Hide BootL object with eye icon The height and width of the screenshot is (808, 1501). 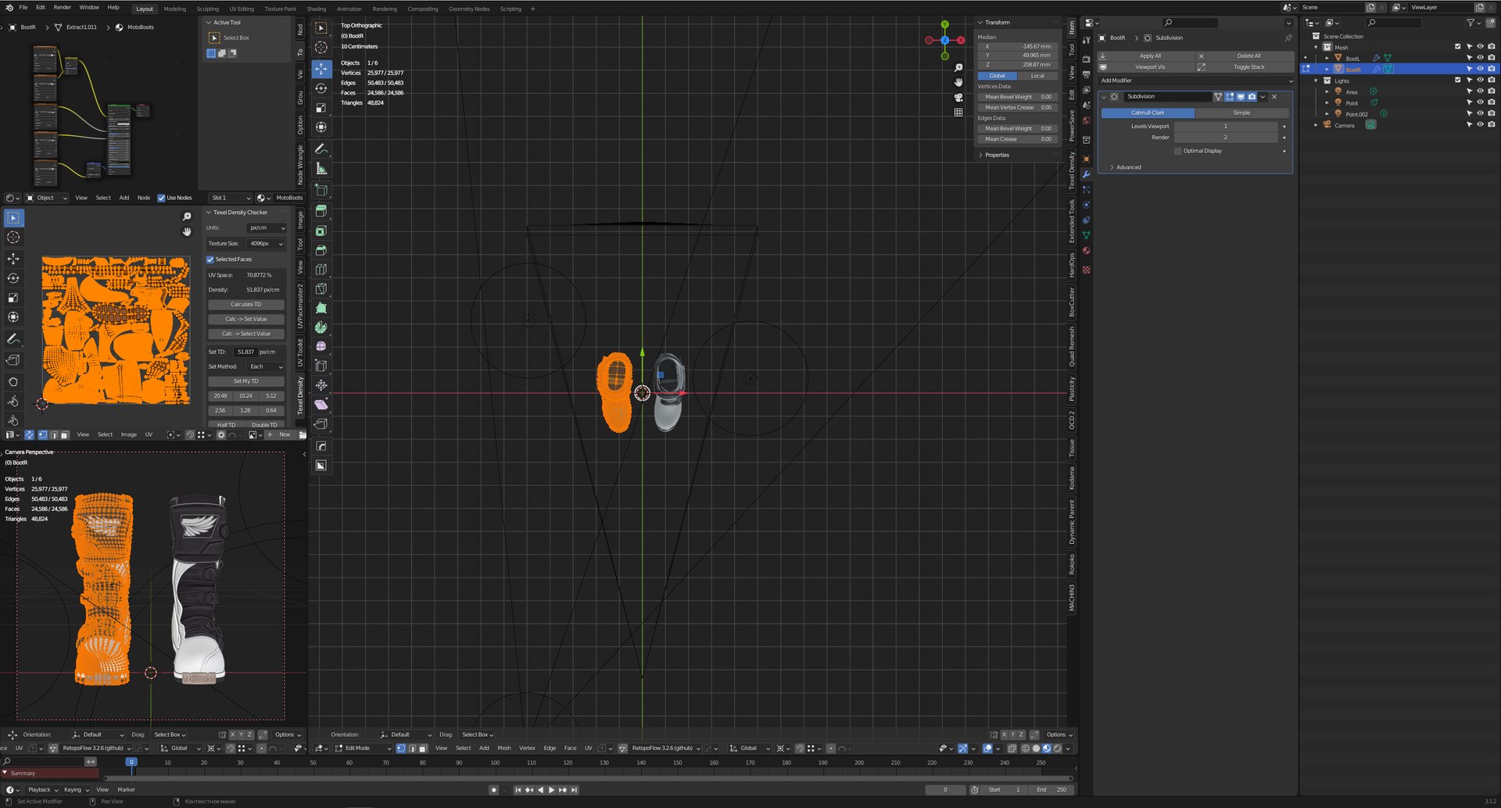click(1480, 58)
